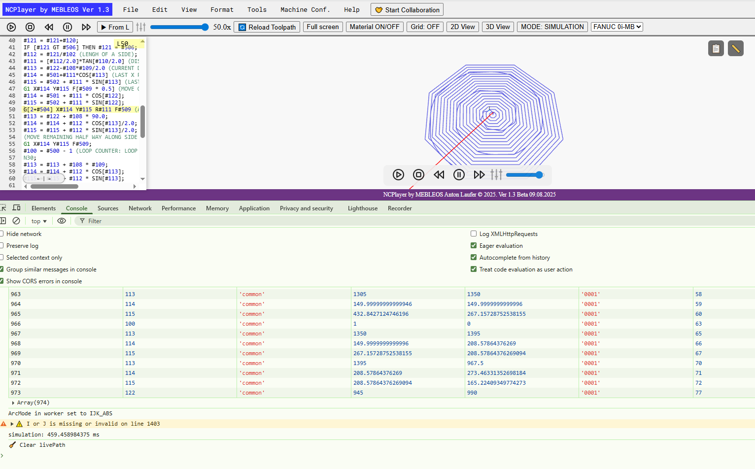Enable the Preserve log checkbox
755x469 pixels.
[2, 245]
